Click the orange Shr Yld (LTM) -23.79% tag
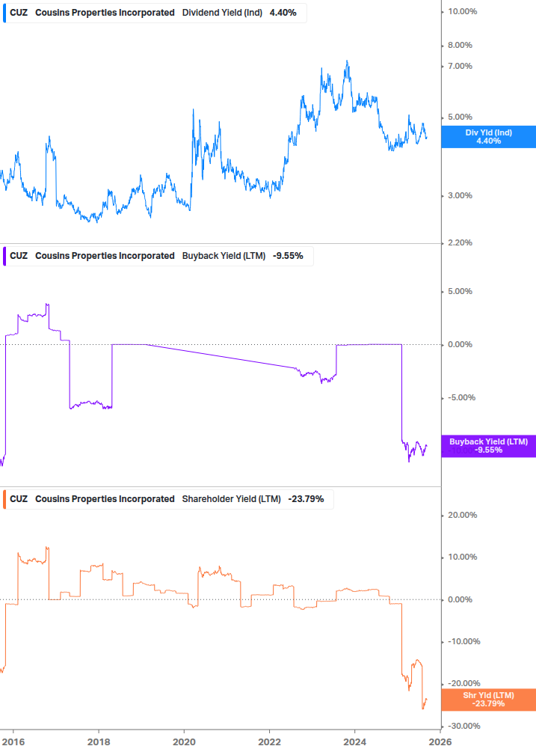536x752 pixels. [x=489, y=700]
